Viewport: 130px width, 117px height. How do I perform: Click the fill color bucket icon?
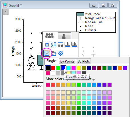[x=54, y=53]
